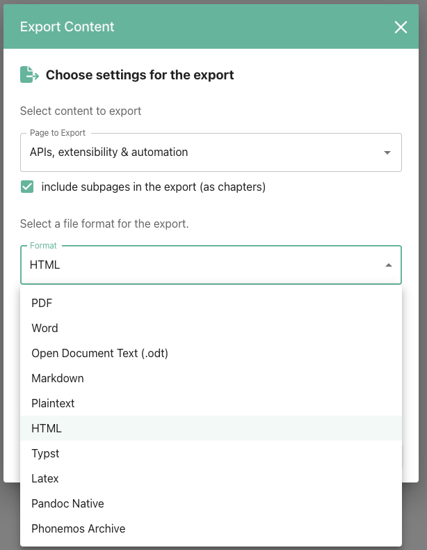The height and width of the screenshot is (550, 427).
Task: Choose Phonemos Archive format
Action: [78, 528]
